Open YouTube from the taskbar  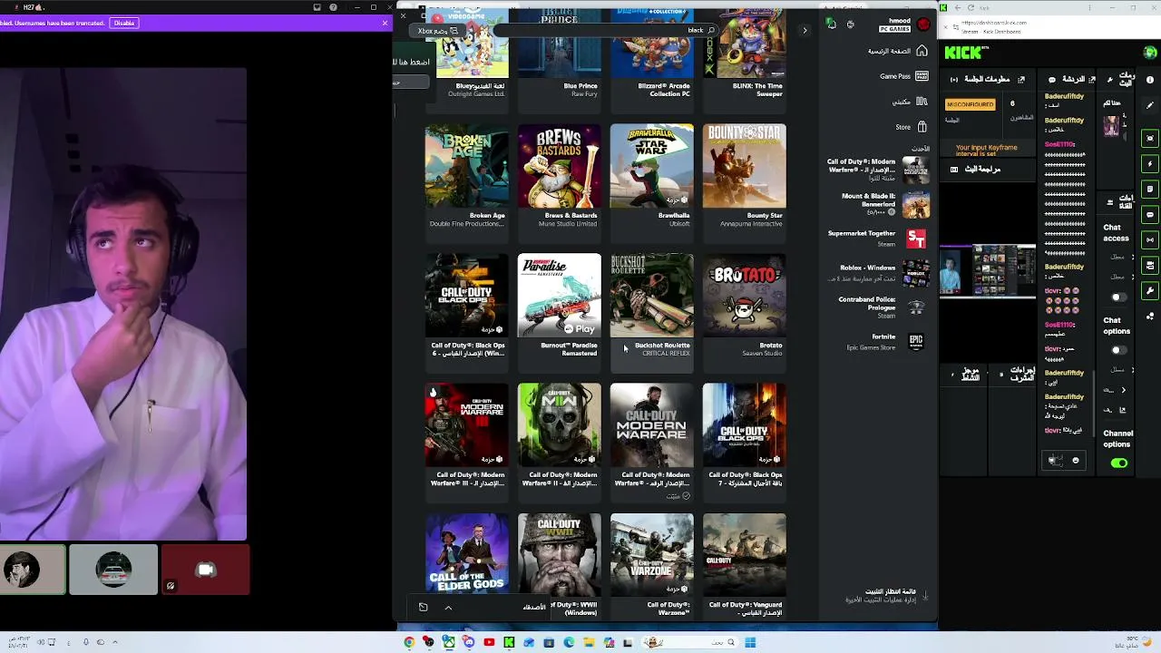click(489, 643)
